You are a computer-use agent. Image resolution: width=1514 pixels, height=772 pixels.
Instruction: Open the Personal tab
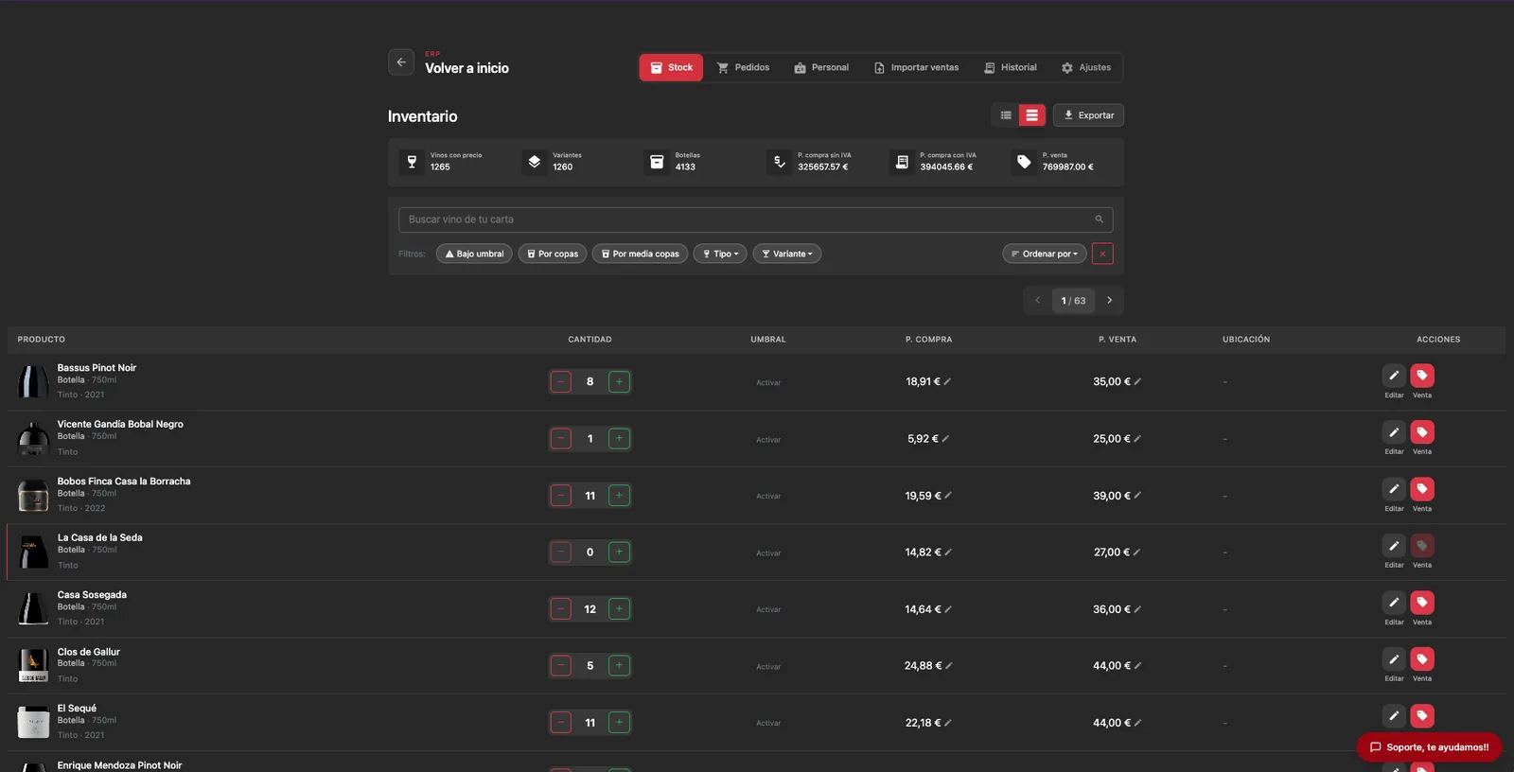point(821,67)
